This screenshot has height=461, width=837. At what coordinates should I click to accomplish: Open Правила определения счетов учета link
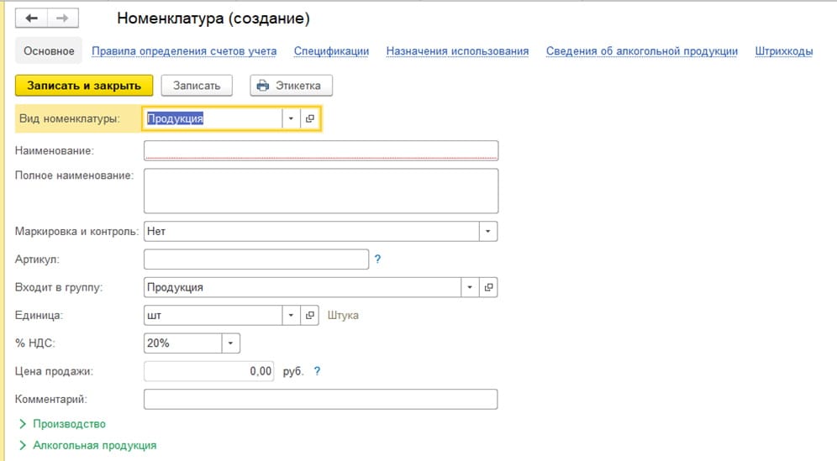(x=184, y=51)
